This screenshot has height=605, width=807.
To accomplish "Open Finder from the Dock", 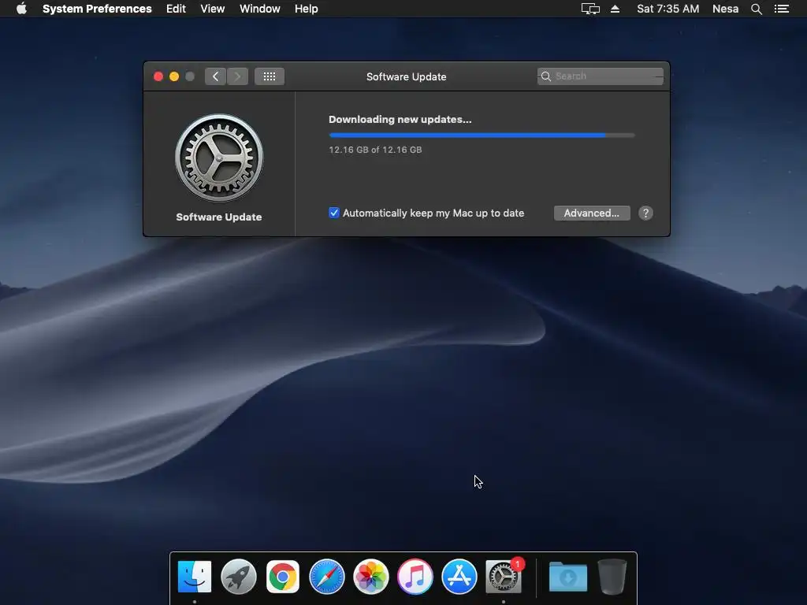I will [195, 577].
